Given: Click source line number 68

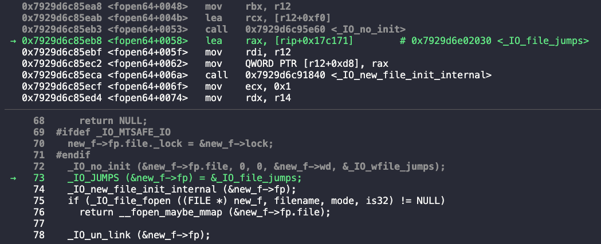Looking at the screenshot, I should pyautogui.click(x=39, y=121).
